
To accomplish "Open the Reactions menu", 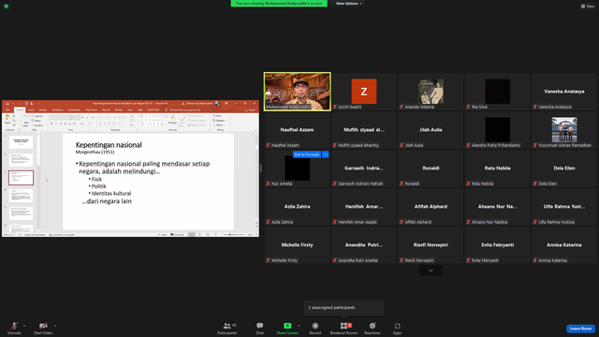I will pos(373,328).
